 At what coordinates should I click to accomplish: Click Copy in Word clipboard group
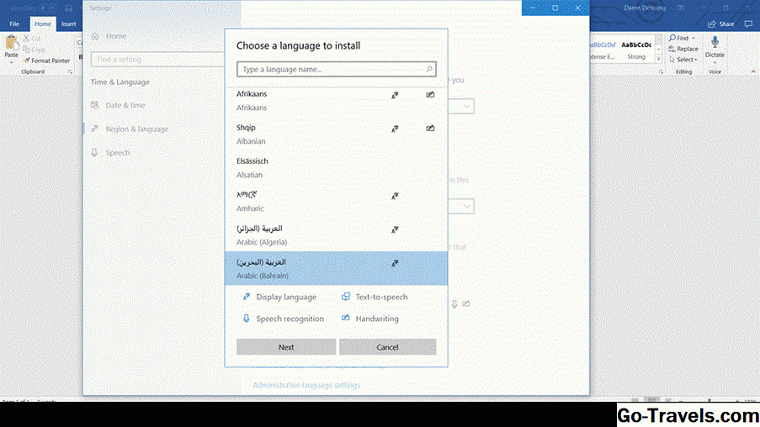coord(34,49)
